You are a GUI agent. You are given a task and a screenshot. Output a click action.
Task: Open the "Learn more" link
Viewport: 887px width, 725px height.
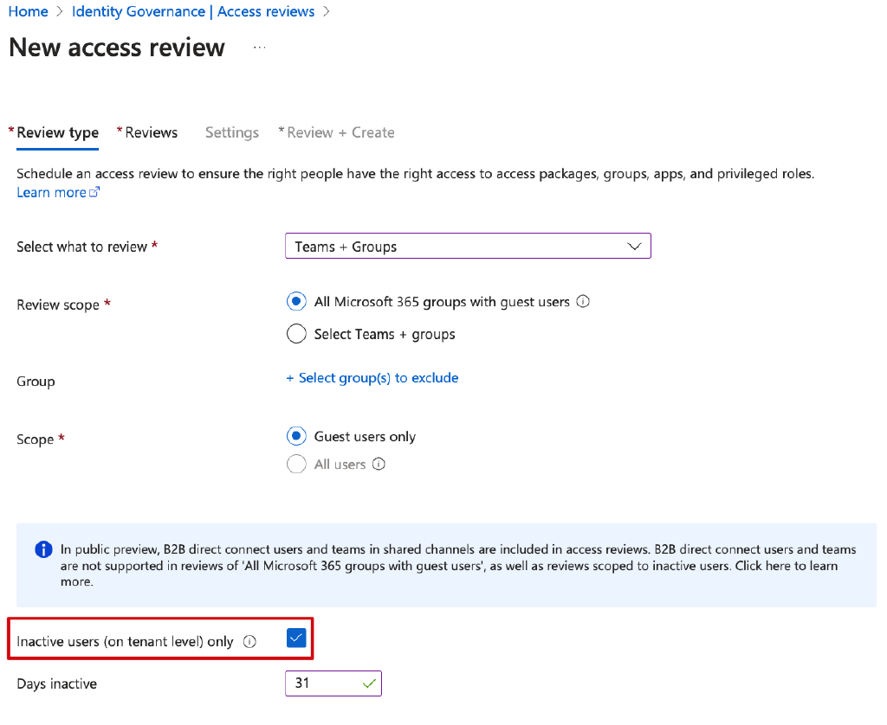(x=52, y=191)
